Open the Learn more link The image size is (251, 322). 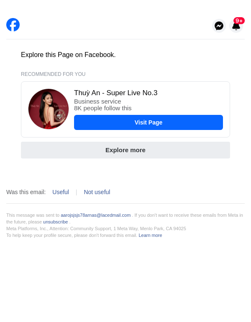[x=150, y=235]
